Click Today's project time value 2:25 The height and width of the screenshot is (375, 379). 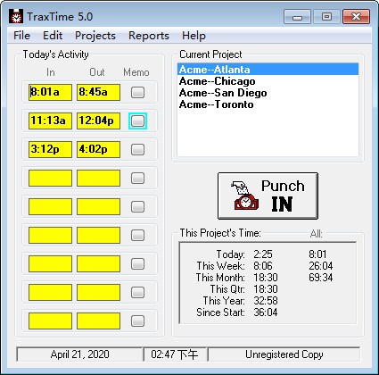pyautogui.click(x=263, y=254)
